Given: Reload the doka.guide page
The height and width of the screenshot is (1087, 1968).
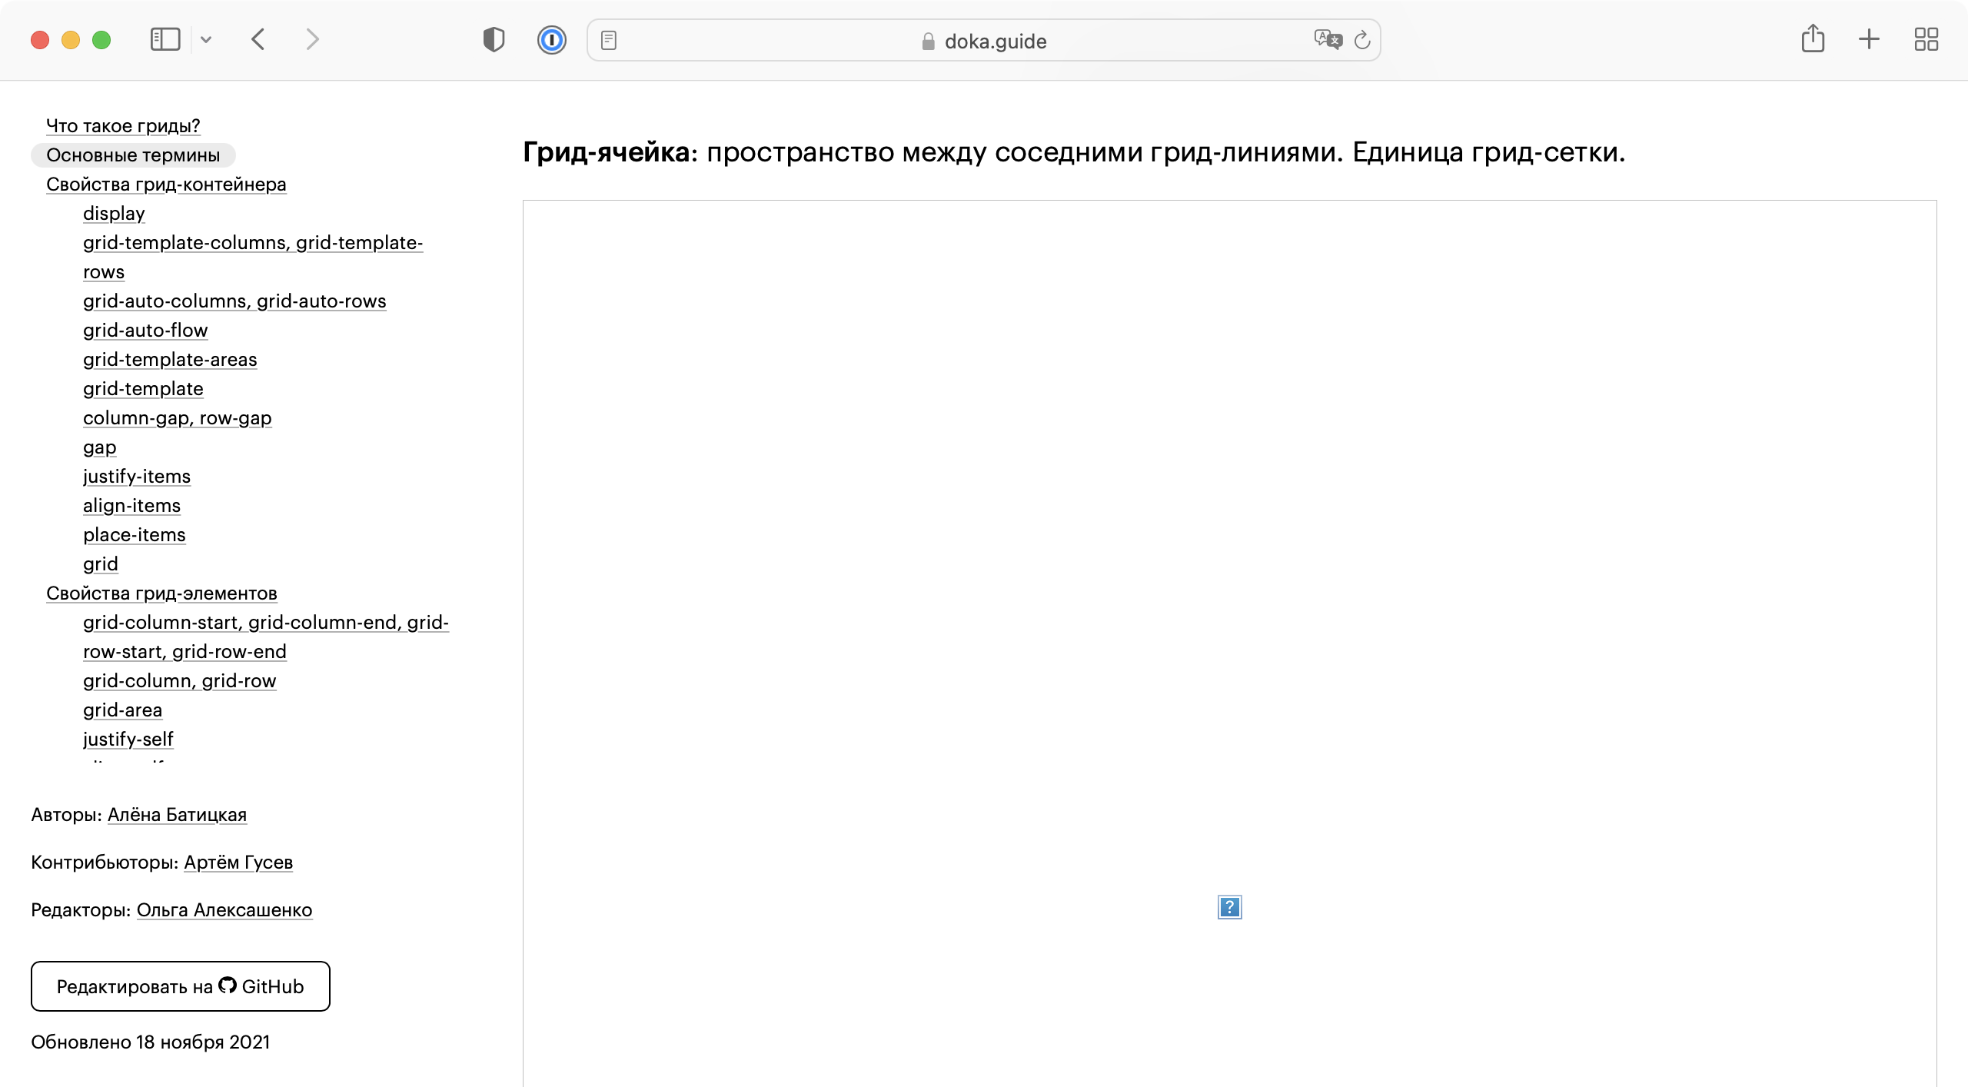Looking at the screenshot, I should 1362,40.
